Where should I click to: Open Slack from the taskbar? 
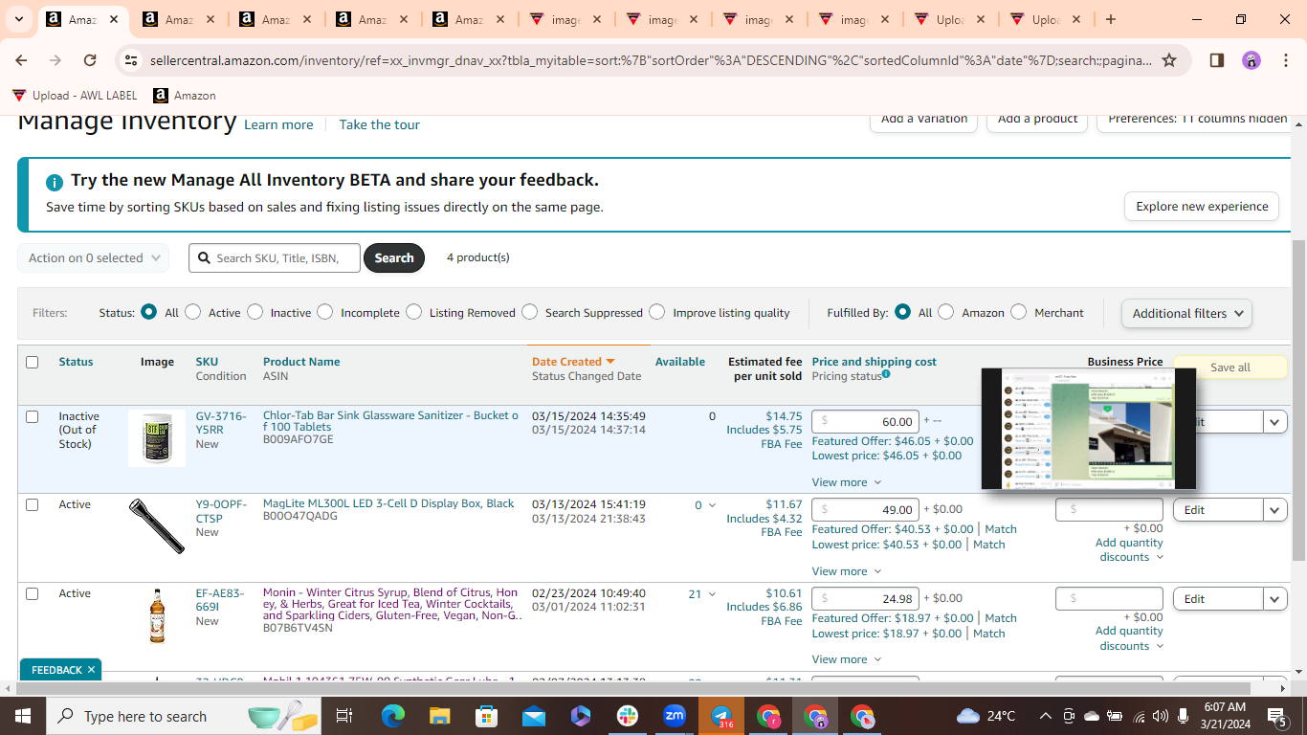pos(628,716)
